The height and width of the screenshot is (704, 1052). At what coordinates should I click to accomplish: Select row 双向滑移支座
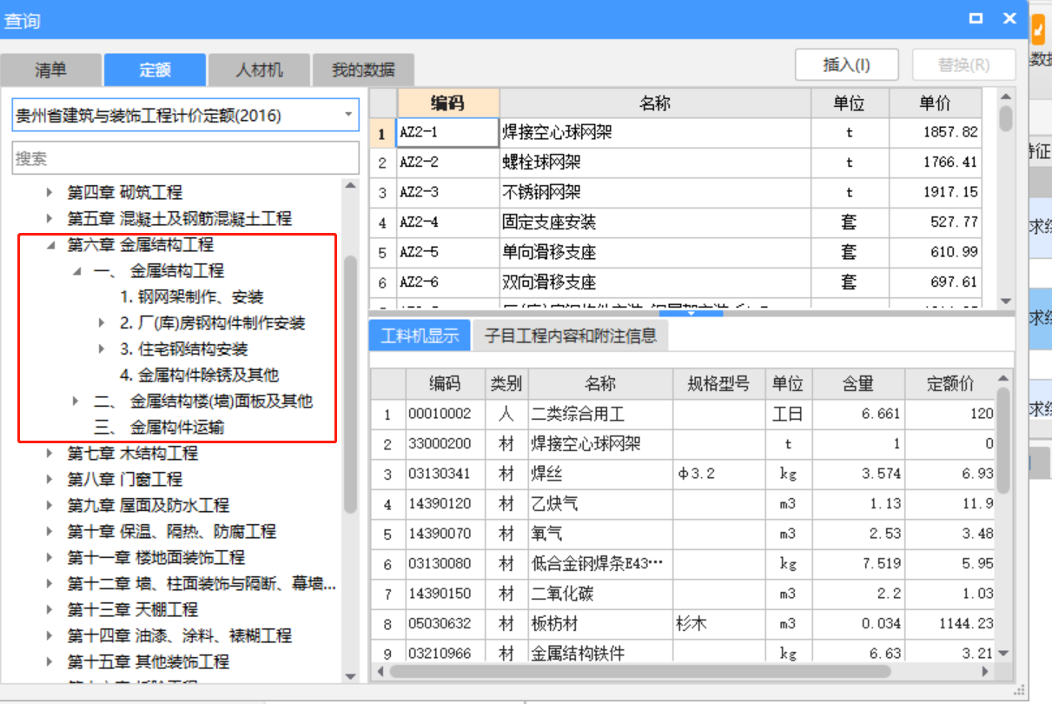click(x=675, y=282)
